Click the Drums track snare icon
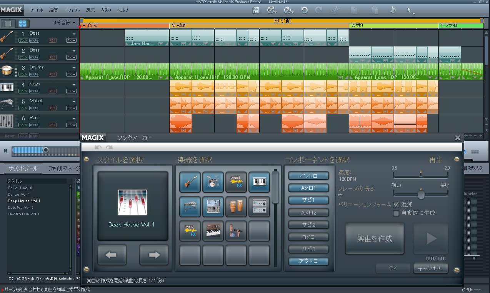Viewport: 490px width, 293px height. coord(7,70)
